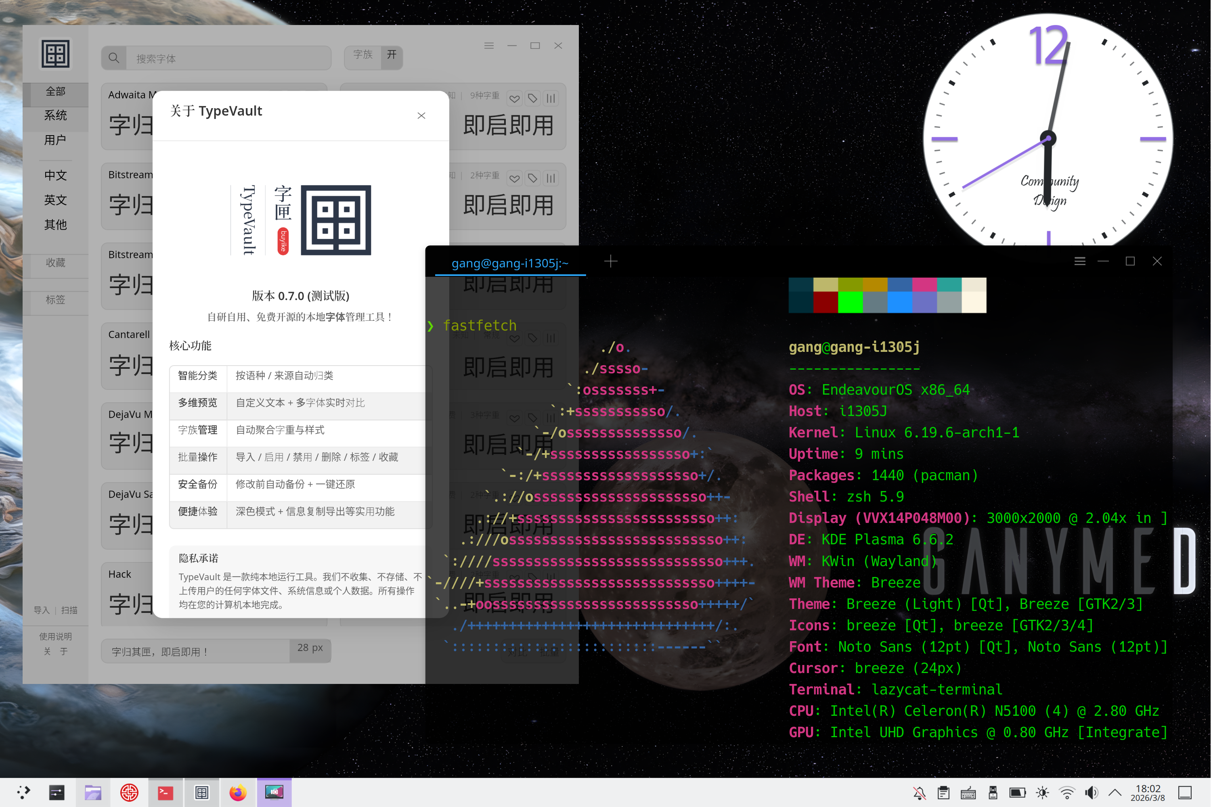Mute the volume from the system tray

[x=1091, y=792]
